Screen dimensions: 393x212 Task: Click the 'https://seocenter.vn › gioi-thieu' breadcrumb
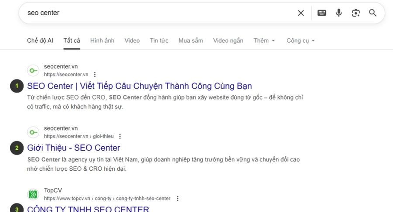79,136
